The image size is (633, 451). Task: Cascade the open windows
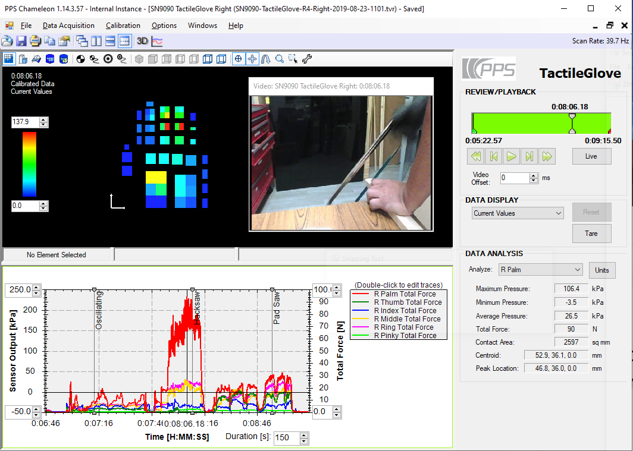coord(81,41)
